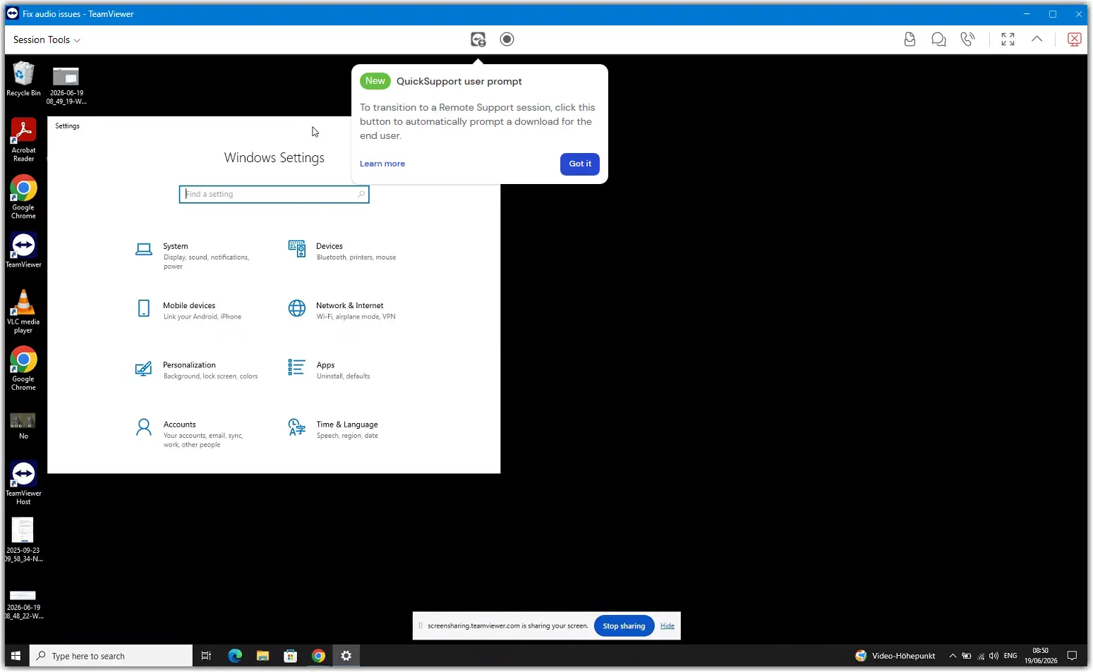Viewport: 1093px width, 672px height.
Task: Click the Wi-Fi network tray icon
Action: pyautogui.click(x=980, y=656)
